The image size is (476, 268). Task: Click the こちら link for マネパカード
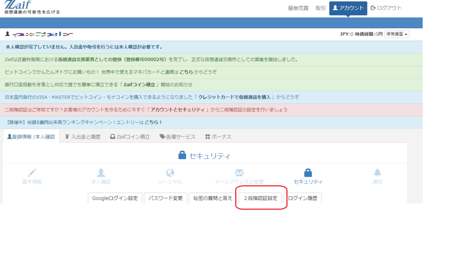[x=186, y=72]
